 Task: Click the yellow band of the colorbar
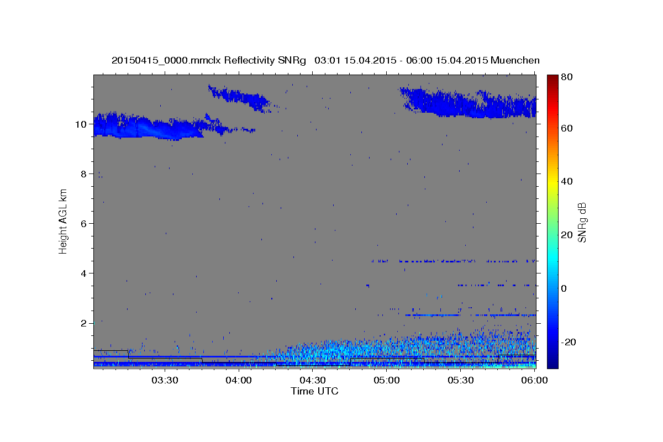click(x=552, y=181)
